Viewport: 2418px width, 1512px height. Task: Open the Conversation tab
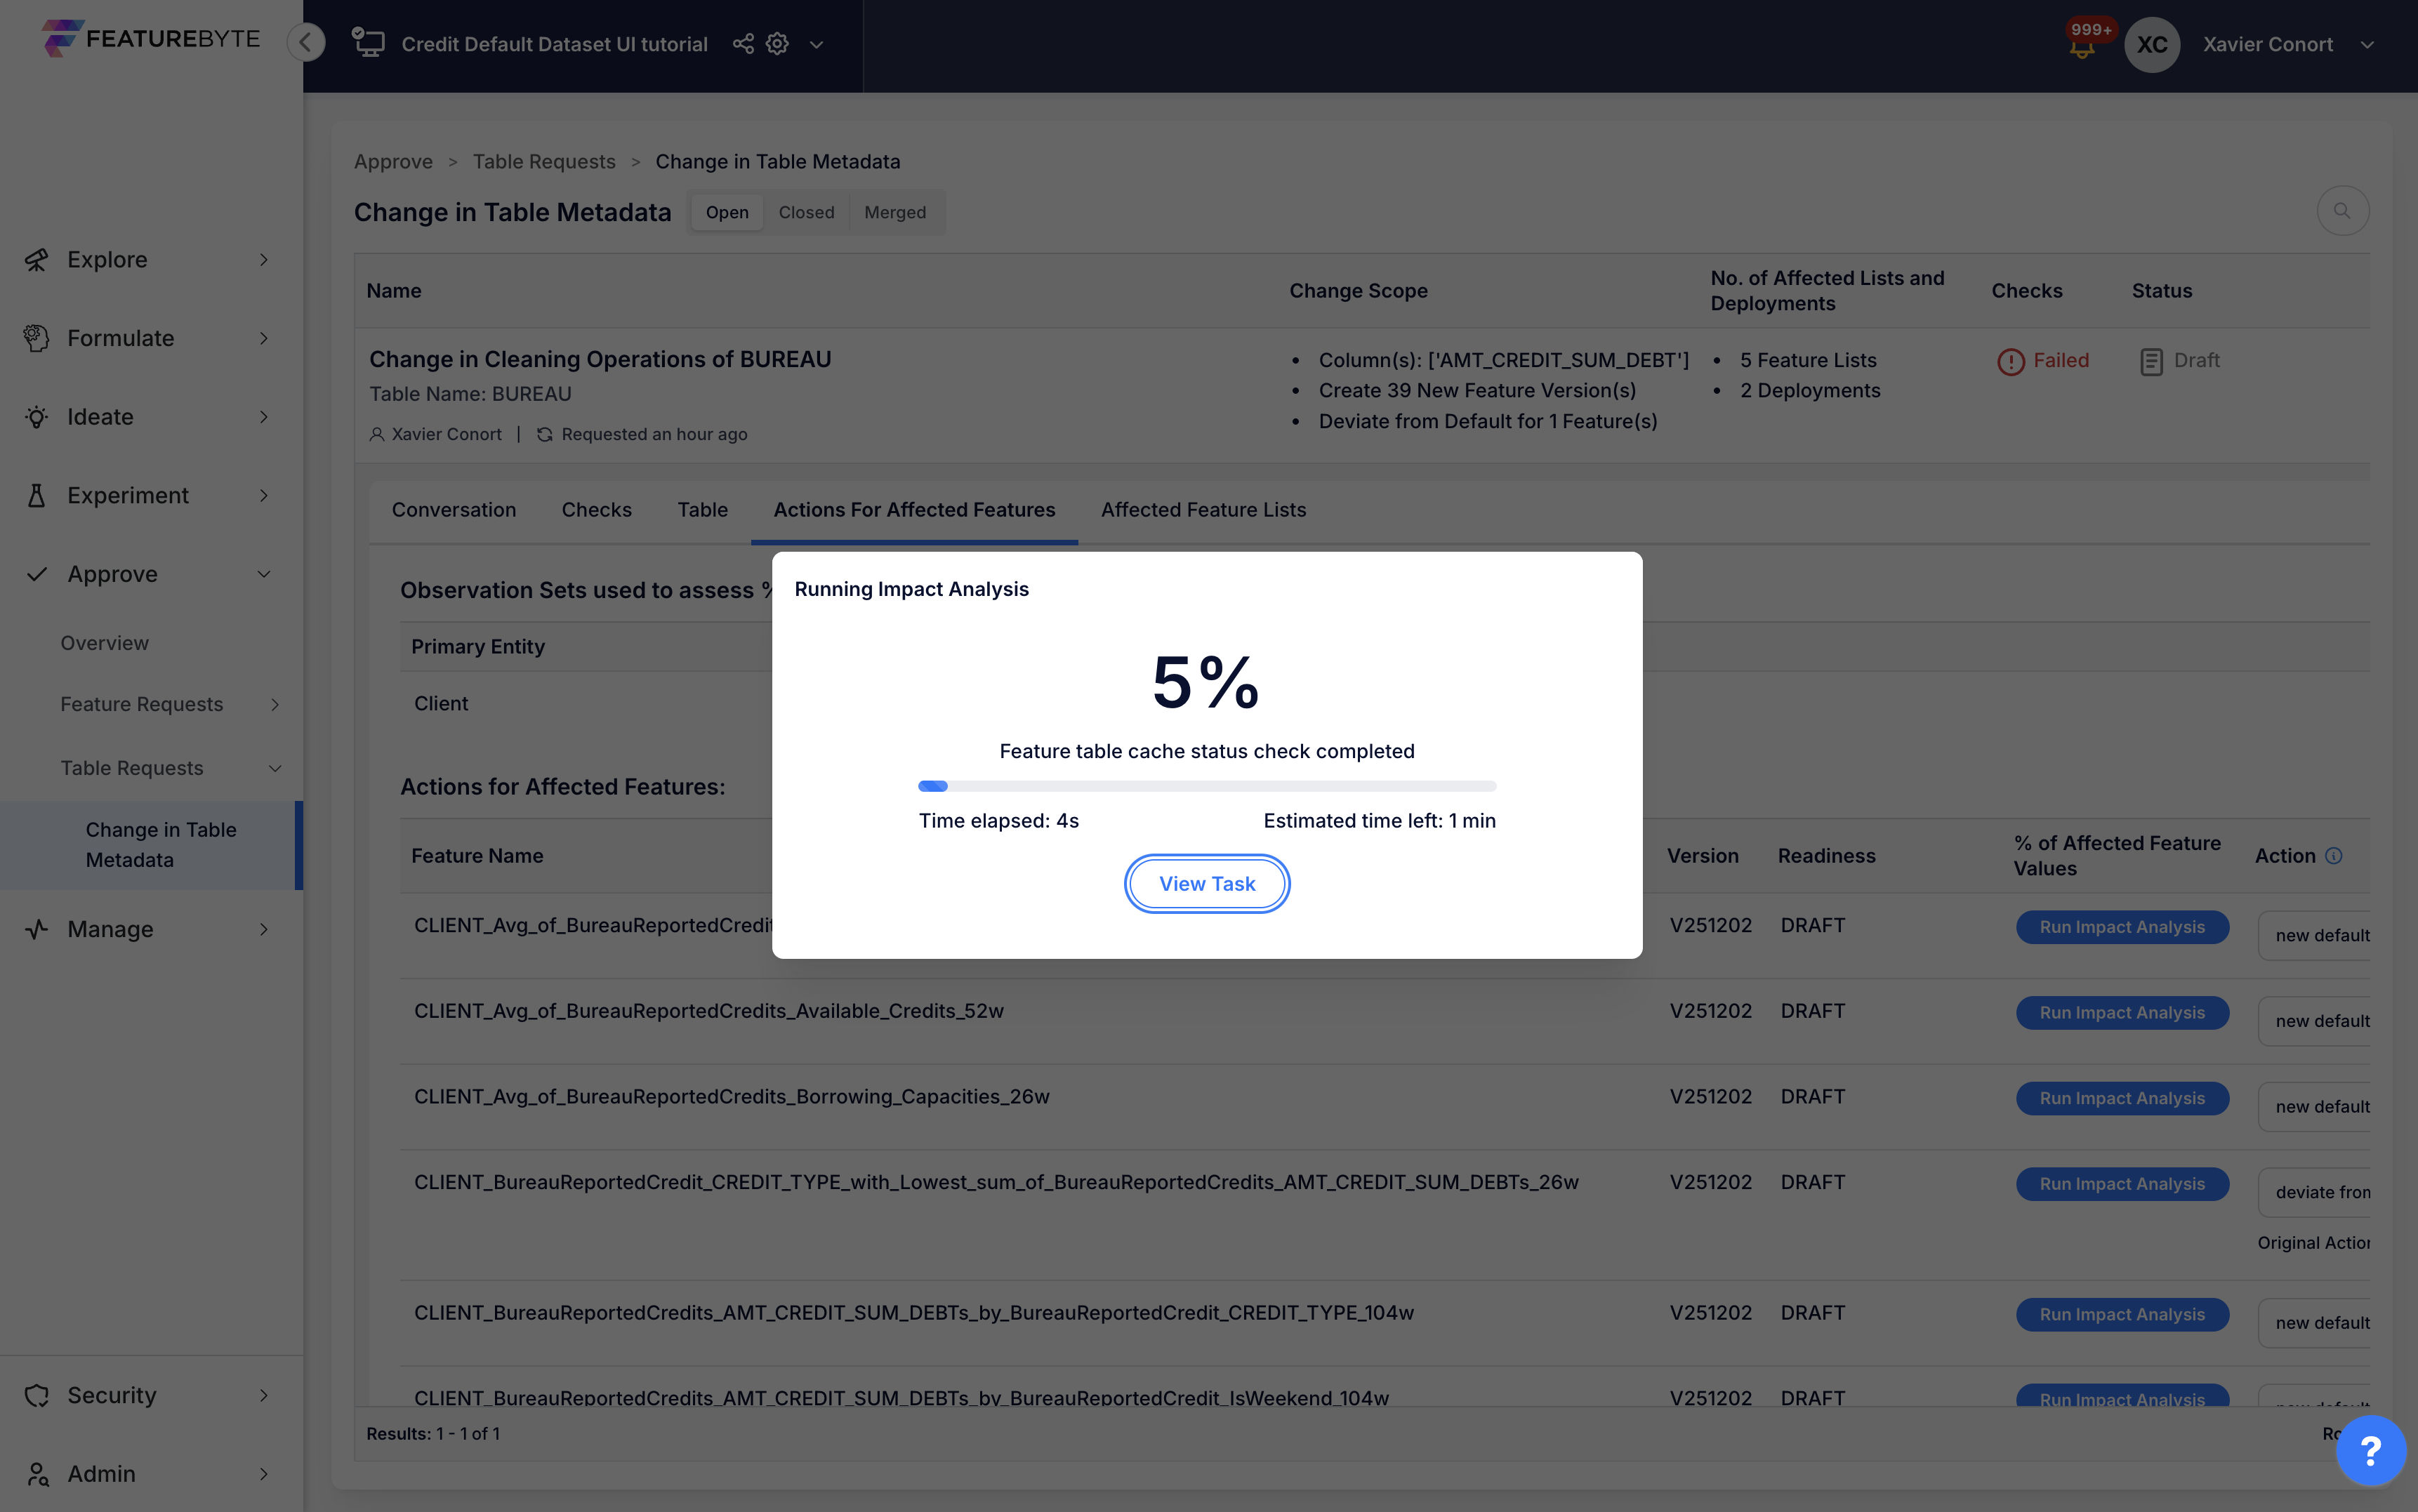coord(453,510)
